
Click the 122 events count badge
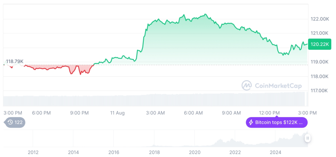pos(15,122)
